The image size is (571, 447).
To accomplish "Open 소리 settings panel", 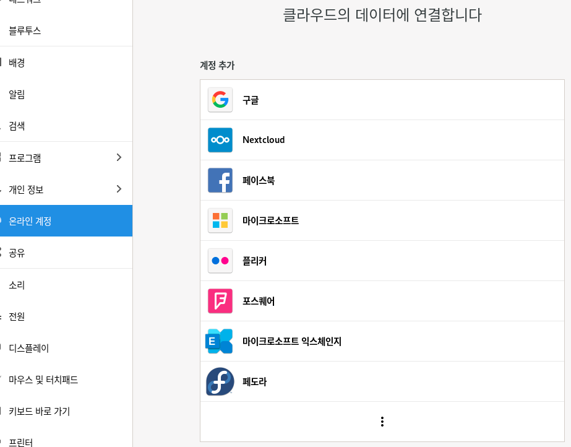I will pos(66,285).
